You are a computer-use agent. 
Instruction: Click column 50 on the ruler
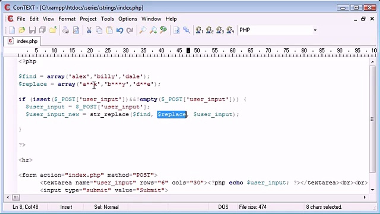pyautogui.click(x=197, y=51)
